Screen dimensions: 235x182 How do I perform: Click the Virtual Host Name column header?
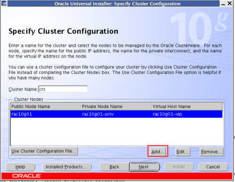(187, 107)
